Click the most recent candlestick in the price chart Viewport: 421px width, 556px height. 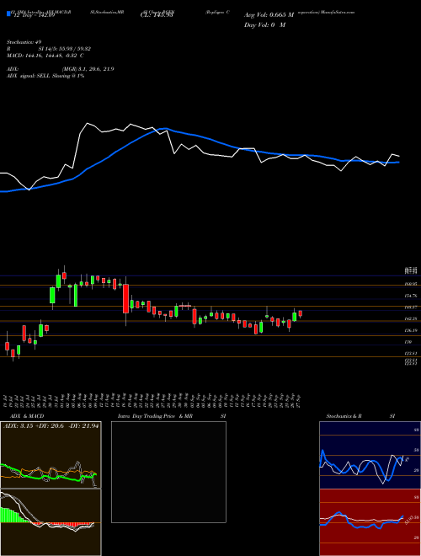click(x=300, y=313)
